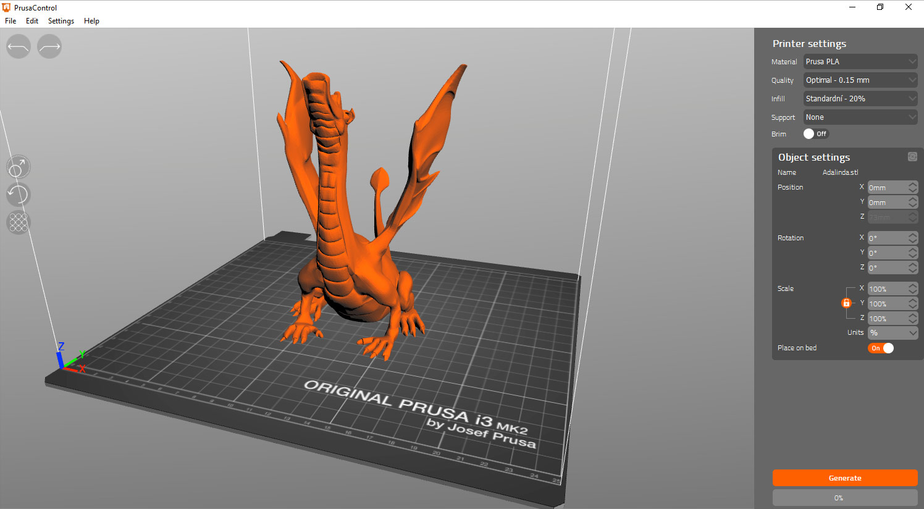
Task: Select the Scale tool on the left sidebar
Action: [18, 166]
